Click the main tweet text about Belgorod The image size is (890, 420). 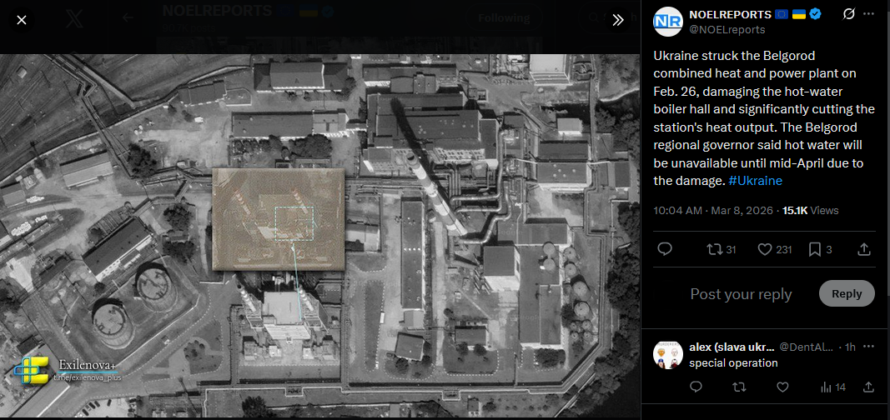click(x=764, y=118)
